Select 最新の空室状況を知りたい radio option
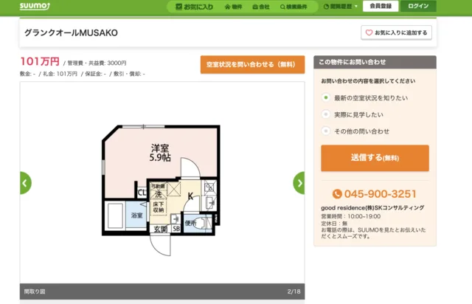Screen dimensions: 472x304 325,97
